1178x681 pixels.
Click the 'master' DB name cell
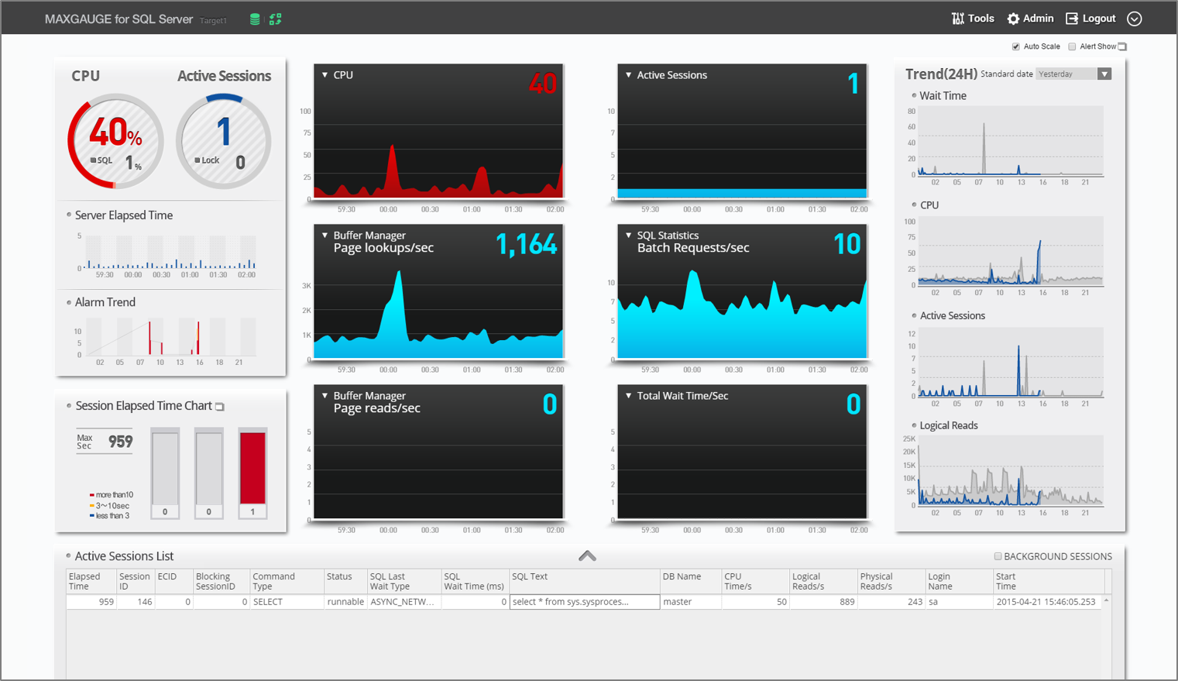coord(690,602)
